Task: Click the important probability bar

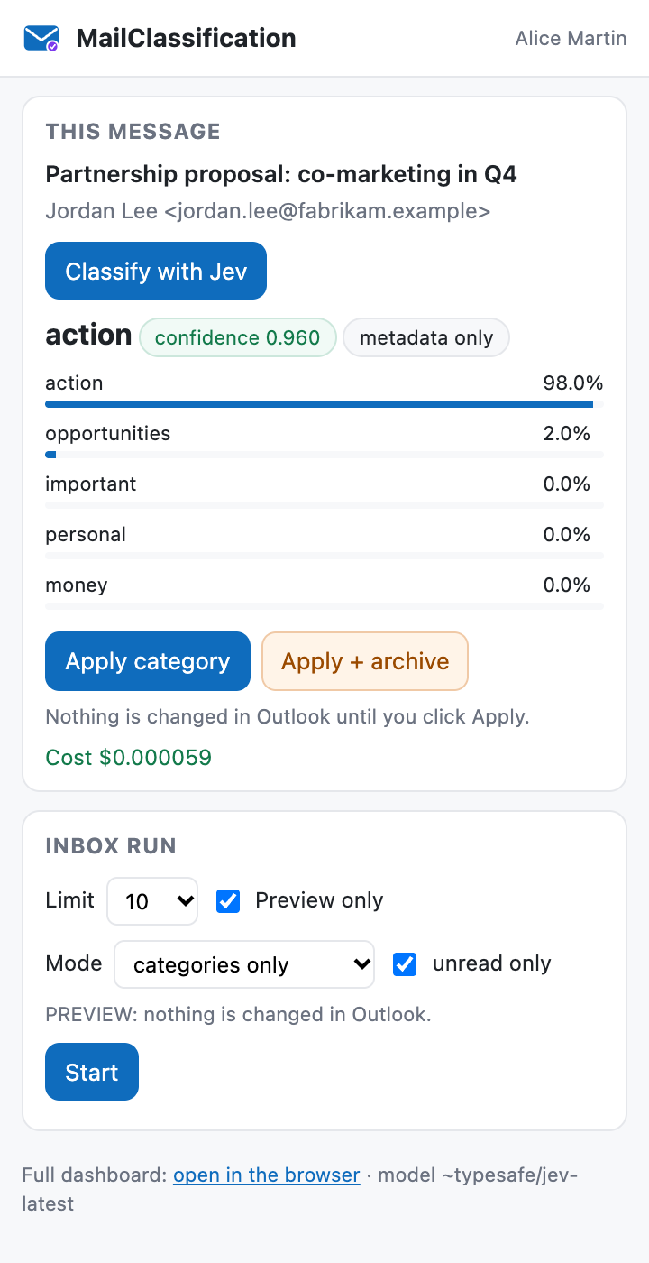Action: click(x=324, y=505)
